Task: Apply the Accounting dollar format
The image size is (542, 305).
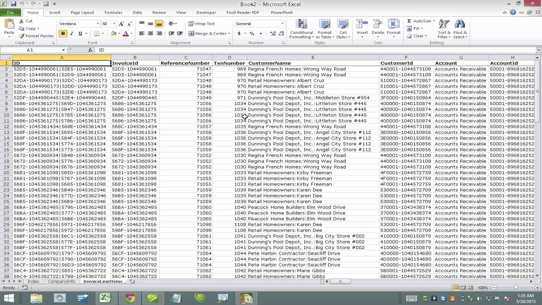Action: (239, 33)
